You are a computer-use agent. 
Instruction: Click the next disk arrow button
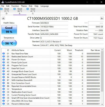point(102,18)
